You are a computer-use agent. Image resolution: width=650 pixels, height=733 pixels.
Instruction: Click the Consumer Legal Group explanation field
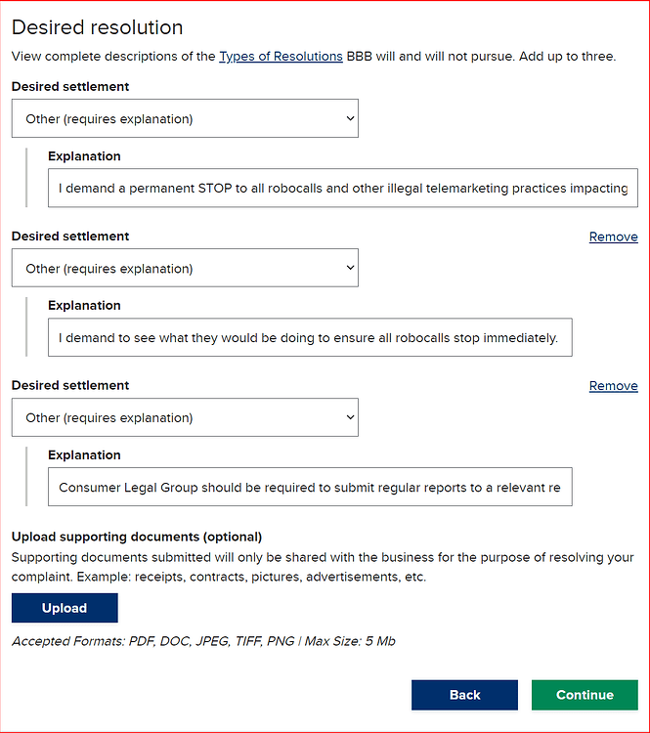(x=310, y=487)
